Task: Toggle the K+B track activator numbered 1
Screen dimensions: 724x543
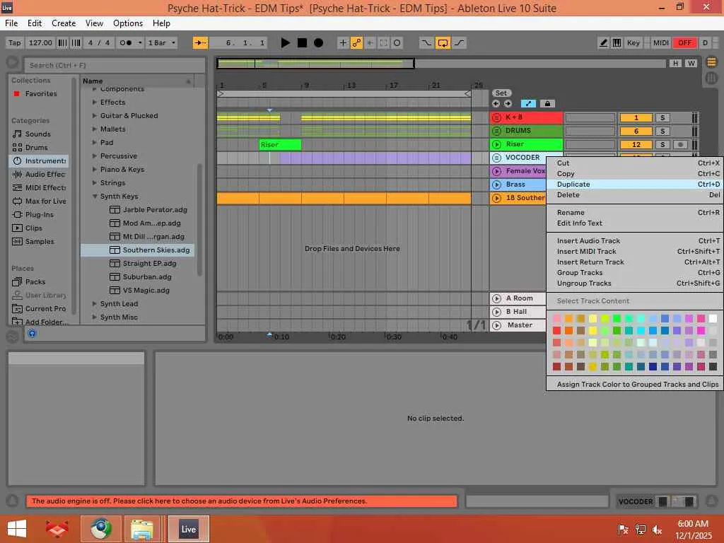Action: coord(636,118)
